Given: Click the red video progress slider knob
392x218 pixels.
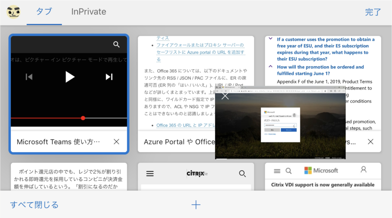Looking at the screenshot, I should (x=83, y=118).
